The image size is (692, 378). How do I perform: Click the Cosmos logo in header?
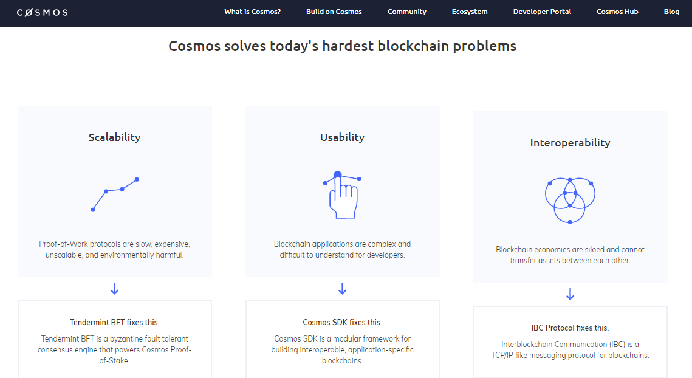pyautogui.click(x=43, y=12)
